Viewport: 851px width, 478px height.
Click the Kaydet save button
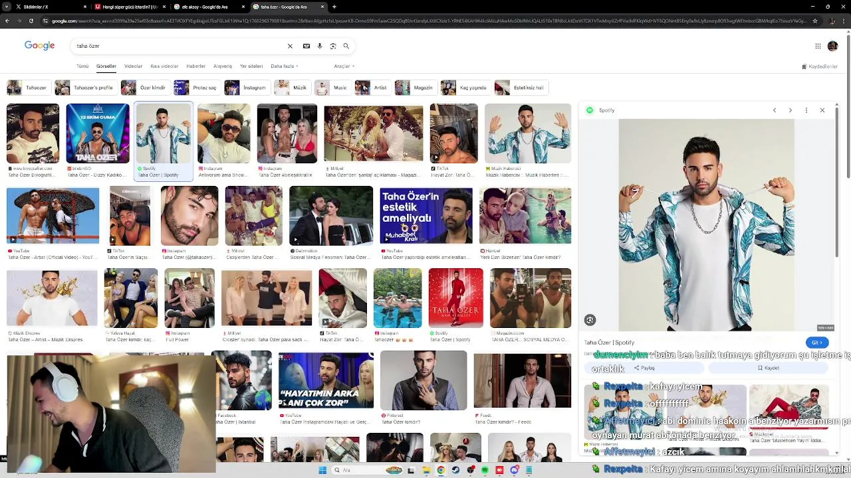point(769,368)
